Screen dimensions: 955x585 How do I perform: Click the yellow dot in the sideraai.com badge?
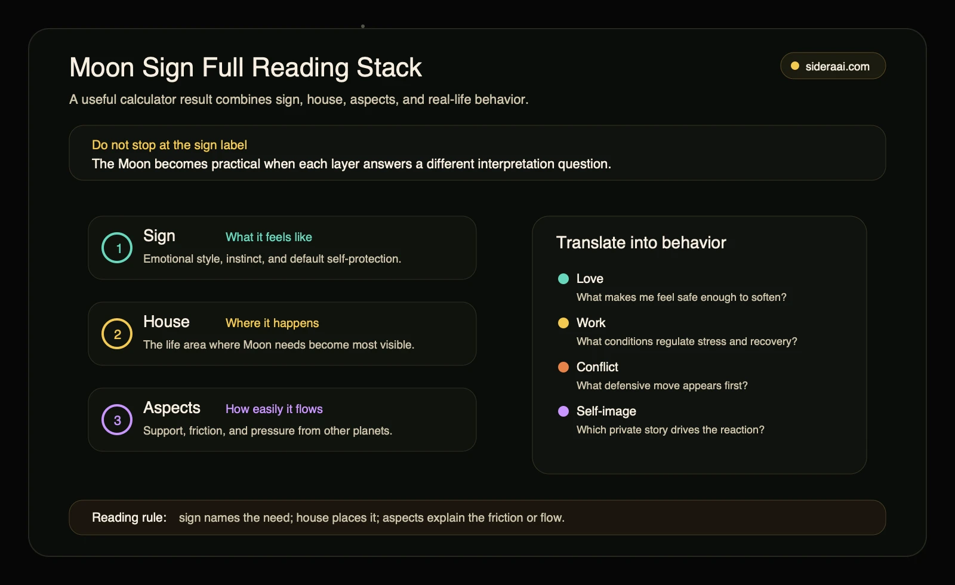[795, 66]
